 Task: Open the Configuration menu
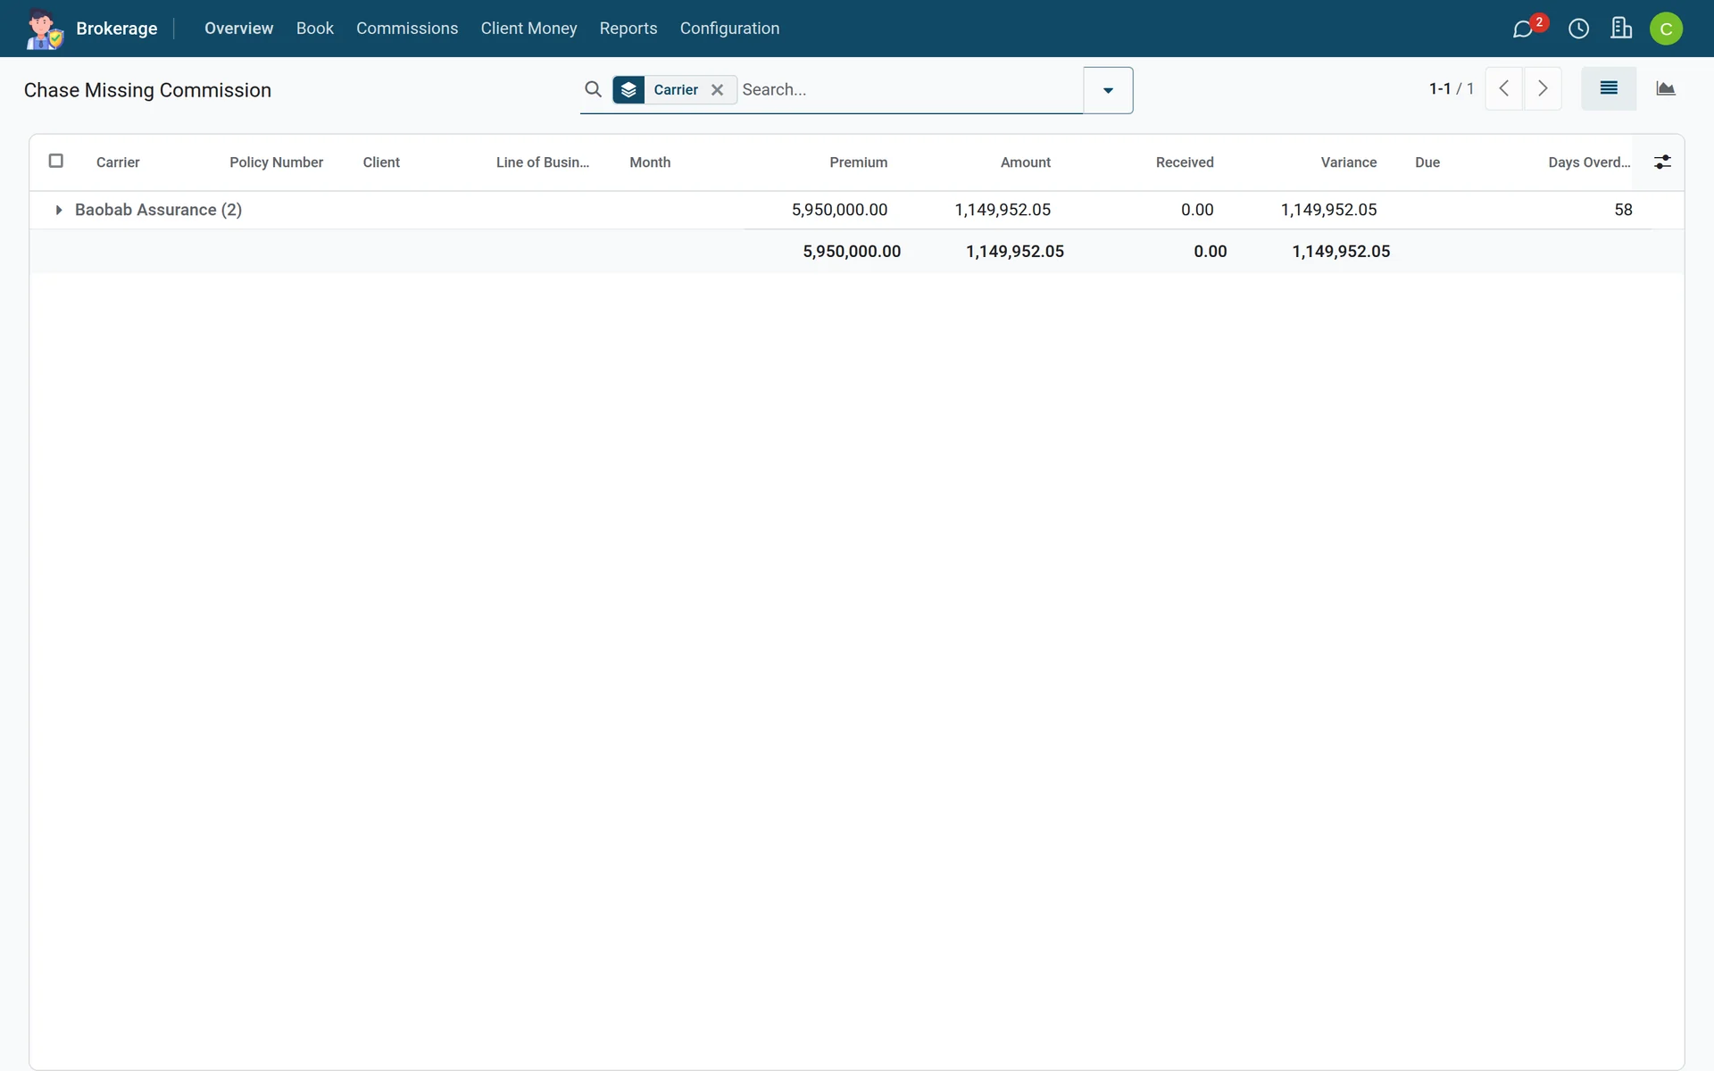coord(729,29)
